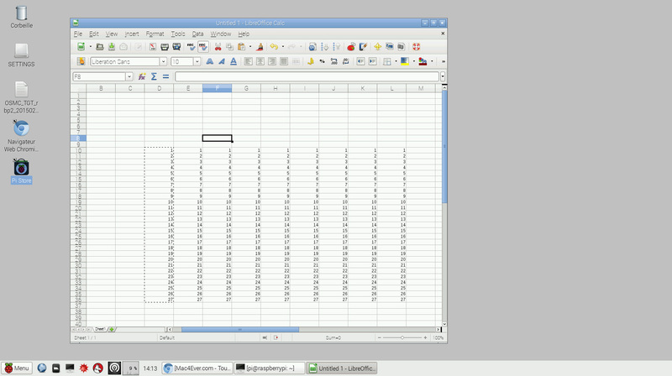Open the File menu
672x376 pixels.
point(77,34)
